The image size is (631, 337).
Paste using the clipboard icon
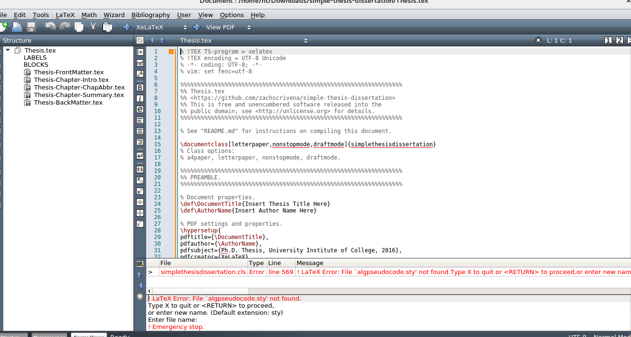click(107, 27)
